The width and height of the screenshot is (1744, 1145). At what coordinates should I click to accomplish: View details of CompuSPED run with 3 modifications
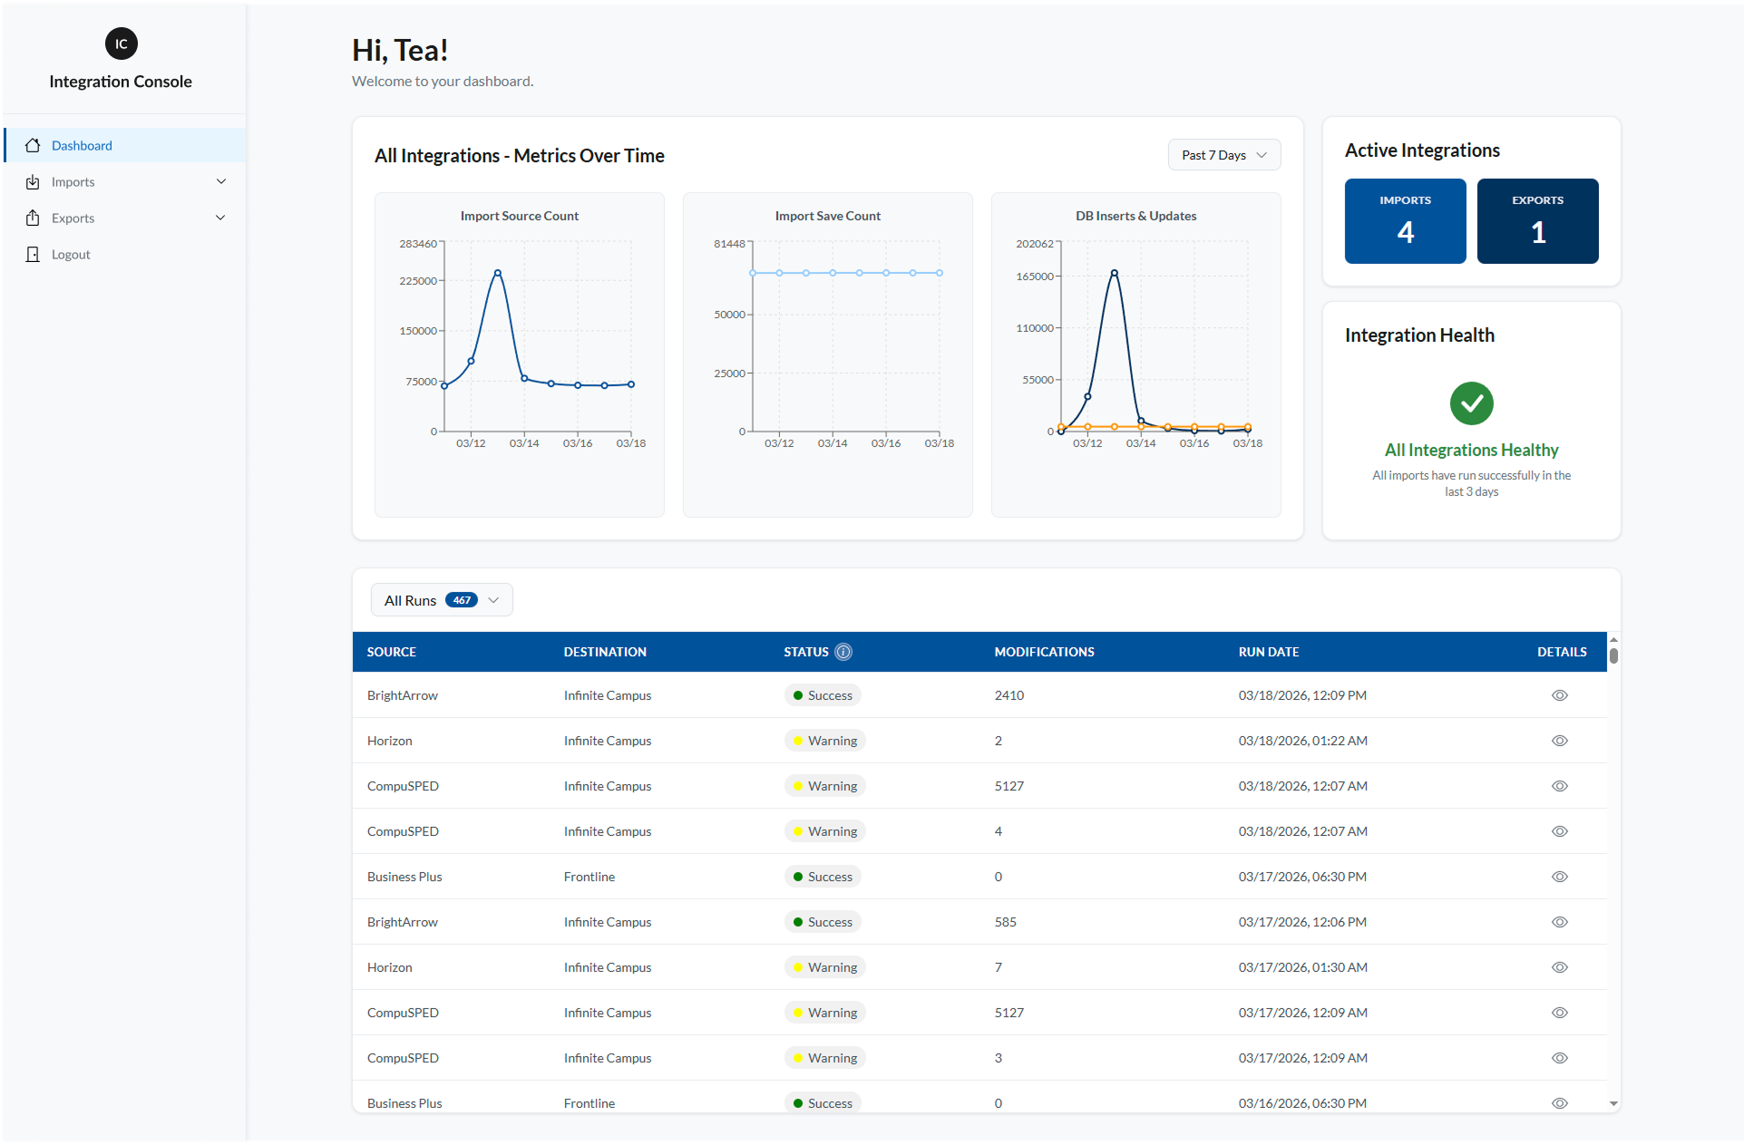pos(1559,1058)
